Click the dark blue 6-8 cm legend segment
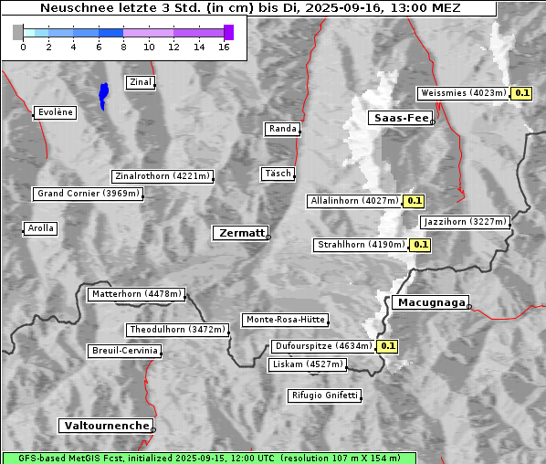The width and height of the screenshot is (546, 464). tap(110, 33)
